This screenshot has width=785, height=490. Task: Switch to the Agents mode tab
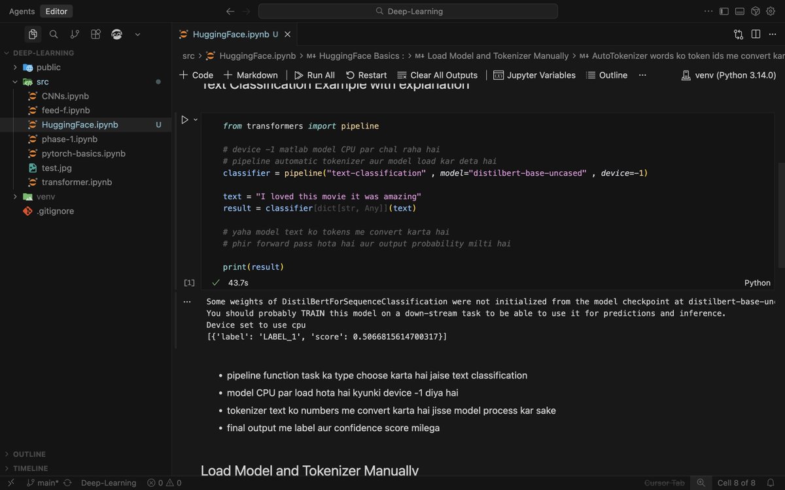(x=22, y=11)
